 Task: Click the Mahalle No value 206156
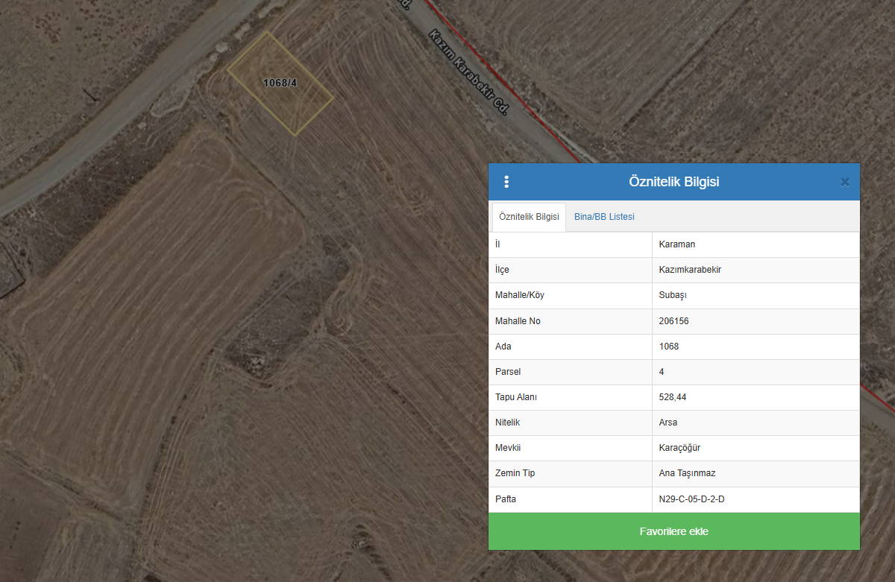click(674, 321)
